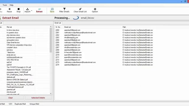Image resolution: width=189 pixels, height=106 pixels.
Task: Click file list scrollbar up arrow
Action: [51, 27]
